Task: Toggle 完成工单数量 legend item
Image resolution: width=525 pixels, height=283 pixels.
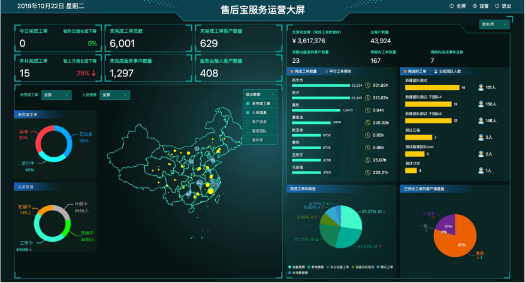Action: 306,71
